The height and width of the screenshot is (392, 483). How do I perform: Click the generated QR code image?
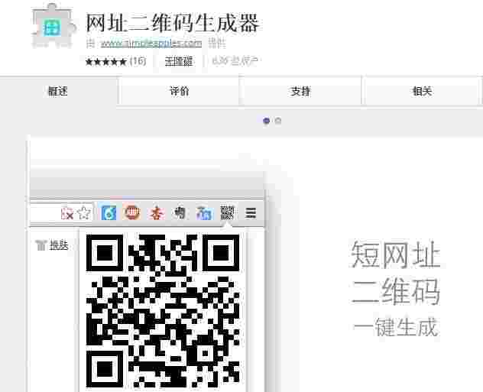click(x=163, y=311)
